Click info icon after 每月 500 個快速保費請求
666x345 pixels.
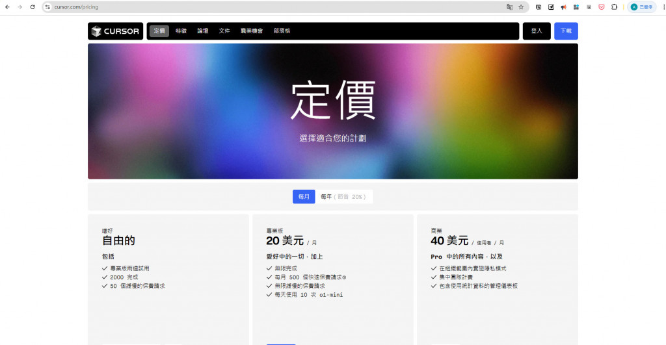pyautogui.click(x=344, y=277)
